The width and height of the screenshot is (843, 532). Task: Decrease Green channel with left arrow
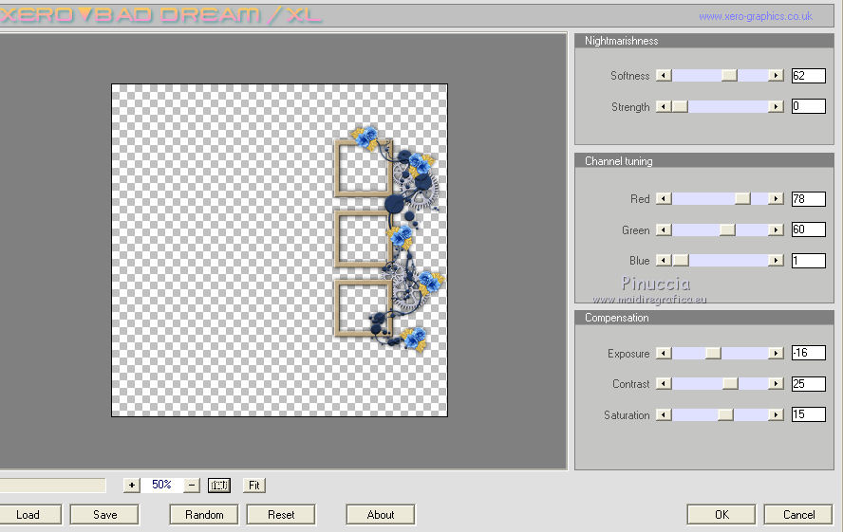coord(664,229)
